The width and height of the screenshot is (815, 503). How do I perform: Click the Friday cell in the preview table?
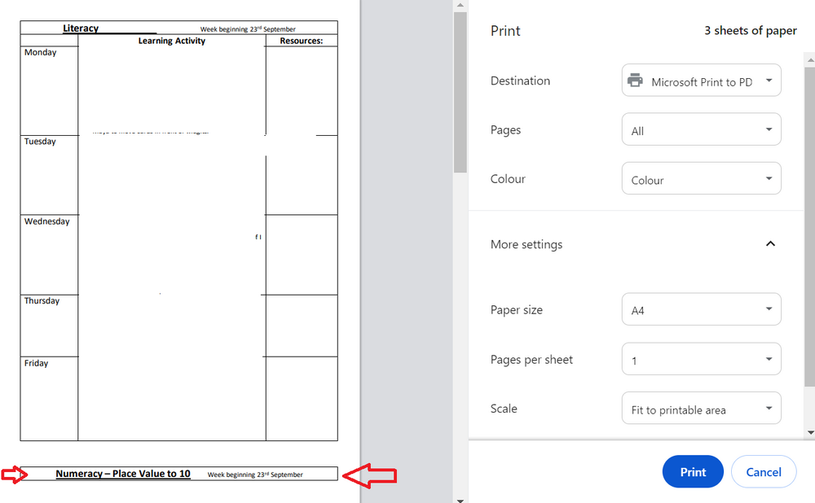[49, 399]
